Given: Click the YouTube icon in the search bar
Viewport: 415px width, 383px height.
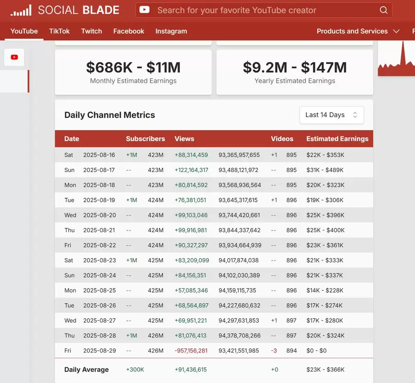Looking at the screenshot, I should click(144, 10).
